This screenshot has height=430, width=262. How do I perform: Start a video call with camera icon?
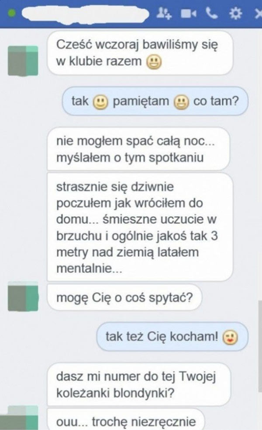coord(188,14)
